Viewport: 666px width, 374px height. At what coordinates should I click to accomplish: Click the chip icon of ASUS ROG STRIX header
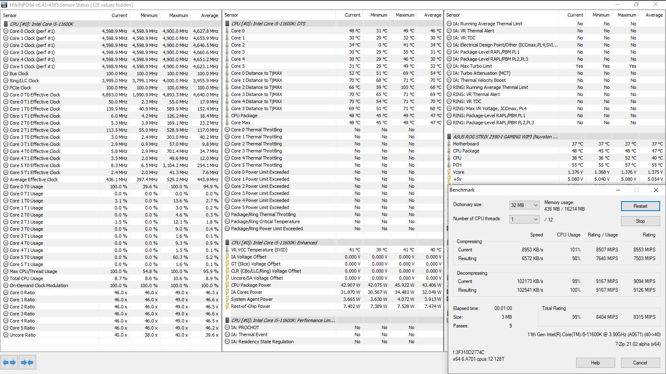[449, 137]
